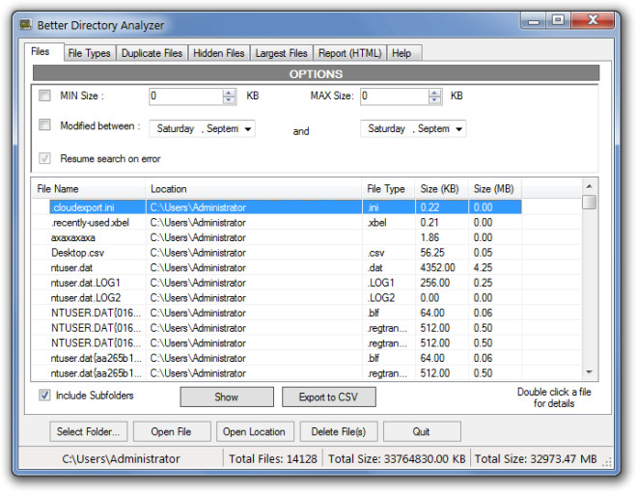Screen dimensions: 637x493
Task: Uncheck Include Subfolders checkbox
Action: tap(44, 396)
